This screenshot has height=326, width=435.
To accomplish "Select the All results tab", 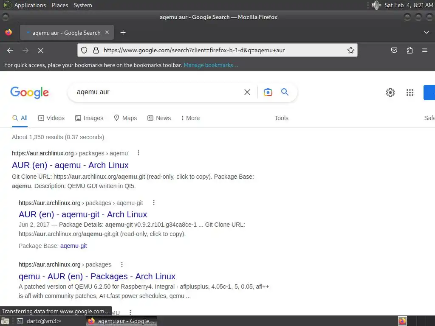I will click(x=20, y=118).
